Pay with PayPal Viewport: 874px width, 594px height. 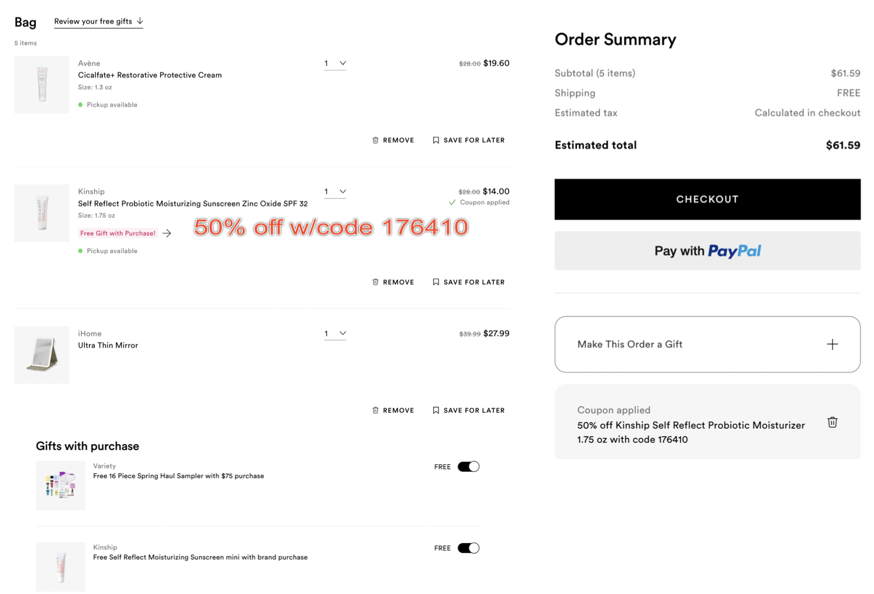[707, 250]
